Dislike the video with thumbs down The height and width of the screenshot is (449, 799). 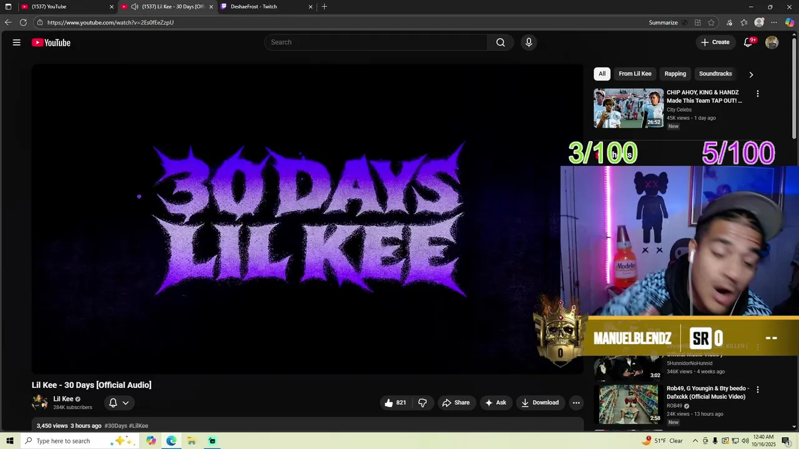(423, 403)
